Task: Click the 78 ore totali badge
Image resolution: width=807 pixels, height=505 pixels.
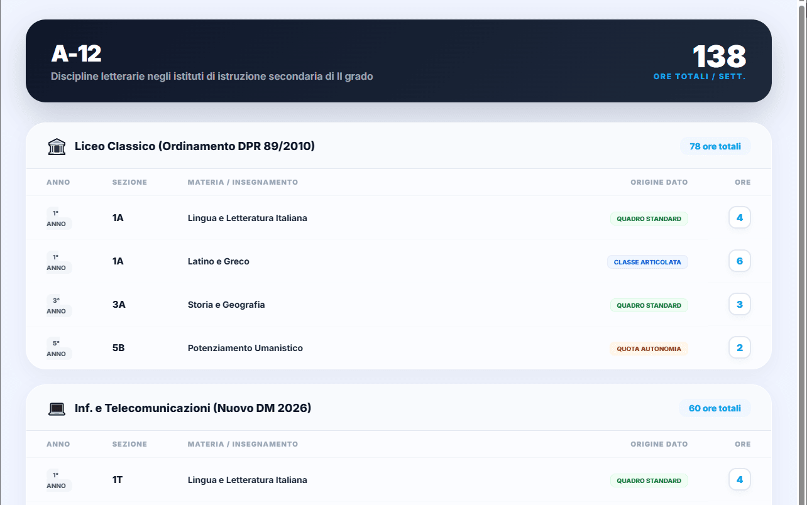Action: point(715,146)
